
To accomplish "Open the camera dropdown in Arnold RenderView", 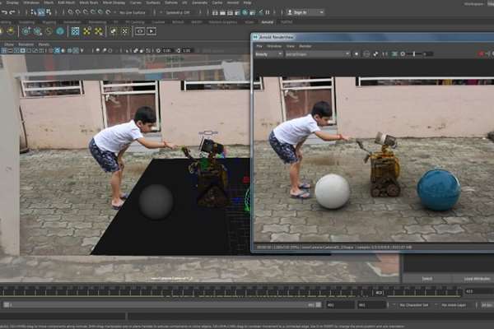I will [318, 53].
